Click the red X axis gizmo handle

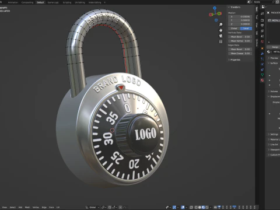[211, 15]
